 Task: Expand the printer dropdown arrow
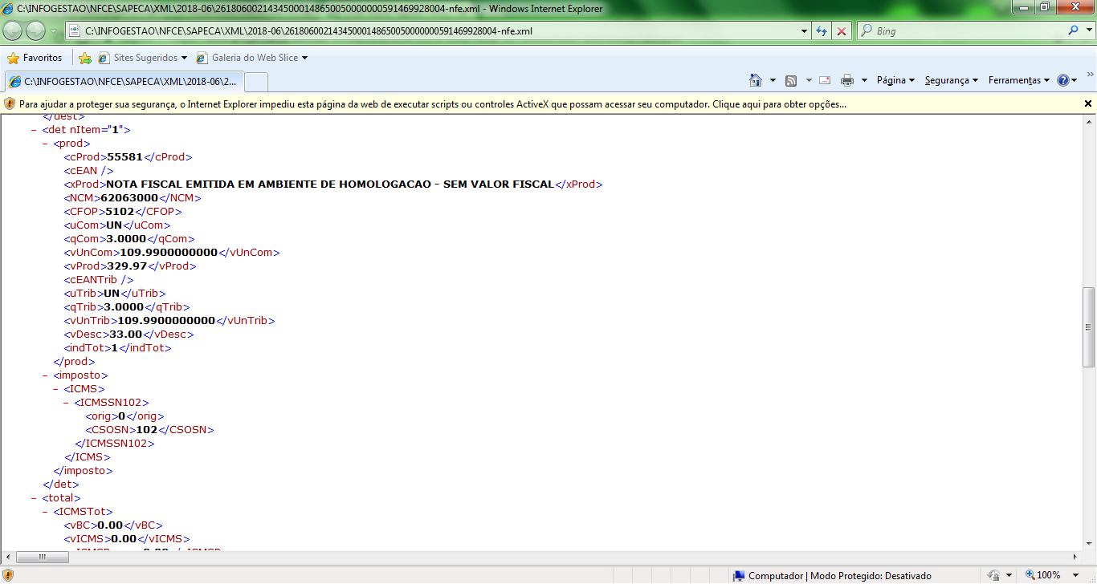pos(864,80)
